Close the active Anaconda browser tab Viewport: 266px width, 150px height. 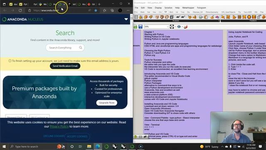click(x=64, y=4)
